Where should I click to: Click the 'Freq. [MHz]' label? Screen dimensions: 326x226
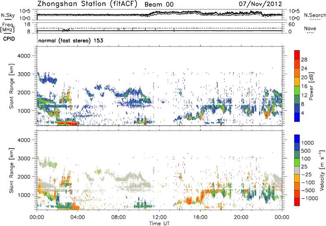[x=7, y=27]
